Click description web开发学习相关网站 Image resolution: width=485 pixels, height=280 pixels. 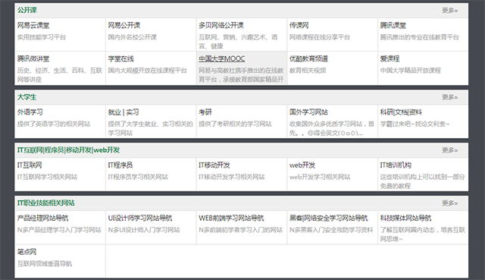click(320, 177)
